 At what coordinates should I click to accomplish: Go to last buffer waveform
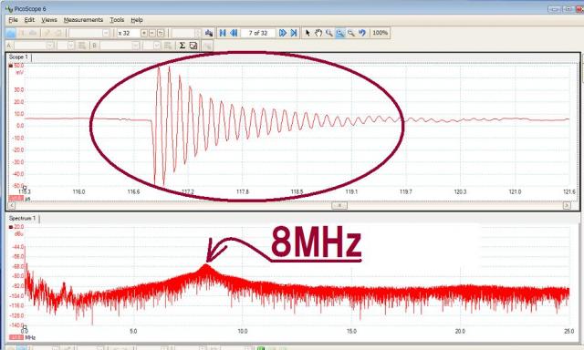point(294,33)
